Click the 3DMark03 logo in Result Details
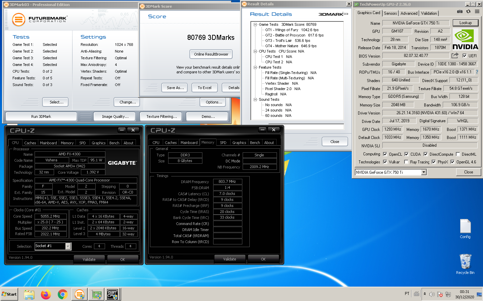Viewport: 483px width, 301px height. point(333,14)
